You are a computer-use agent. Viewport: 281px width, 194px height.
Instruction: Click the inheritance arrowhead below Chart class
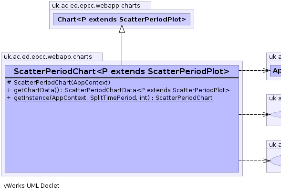tap(122, 29)
